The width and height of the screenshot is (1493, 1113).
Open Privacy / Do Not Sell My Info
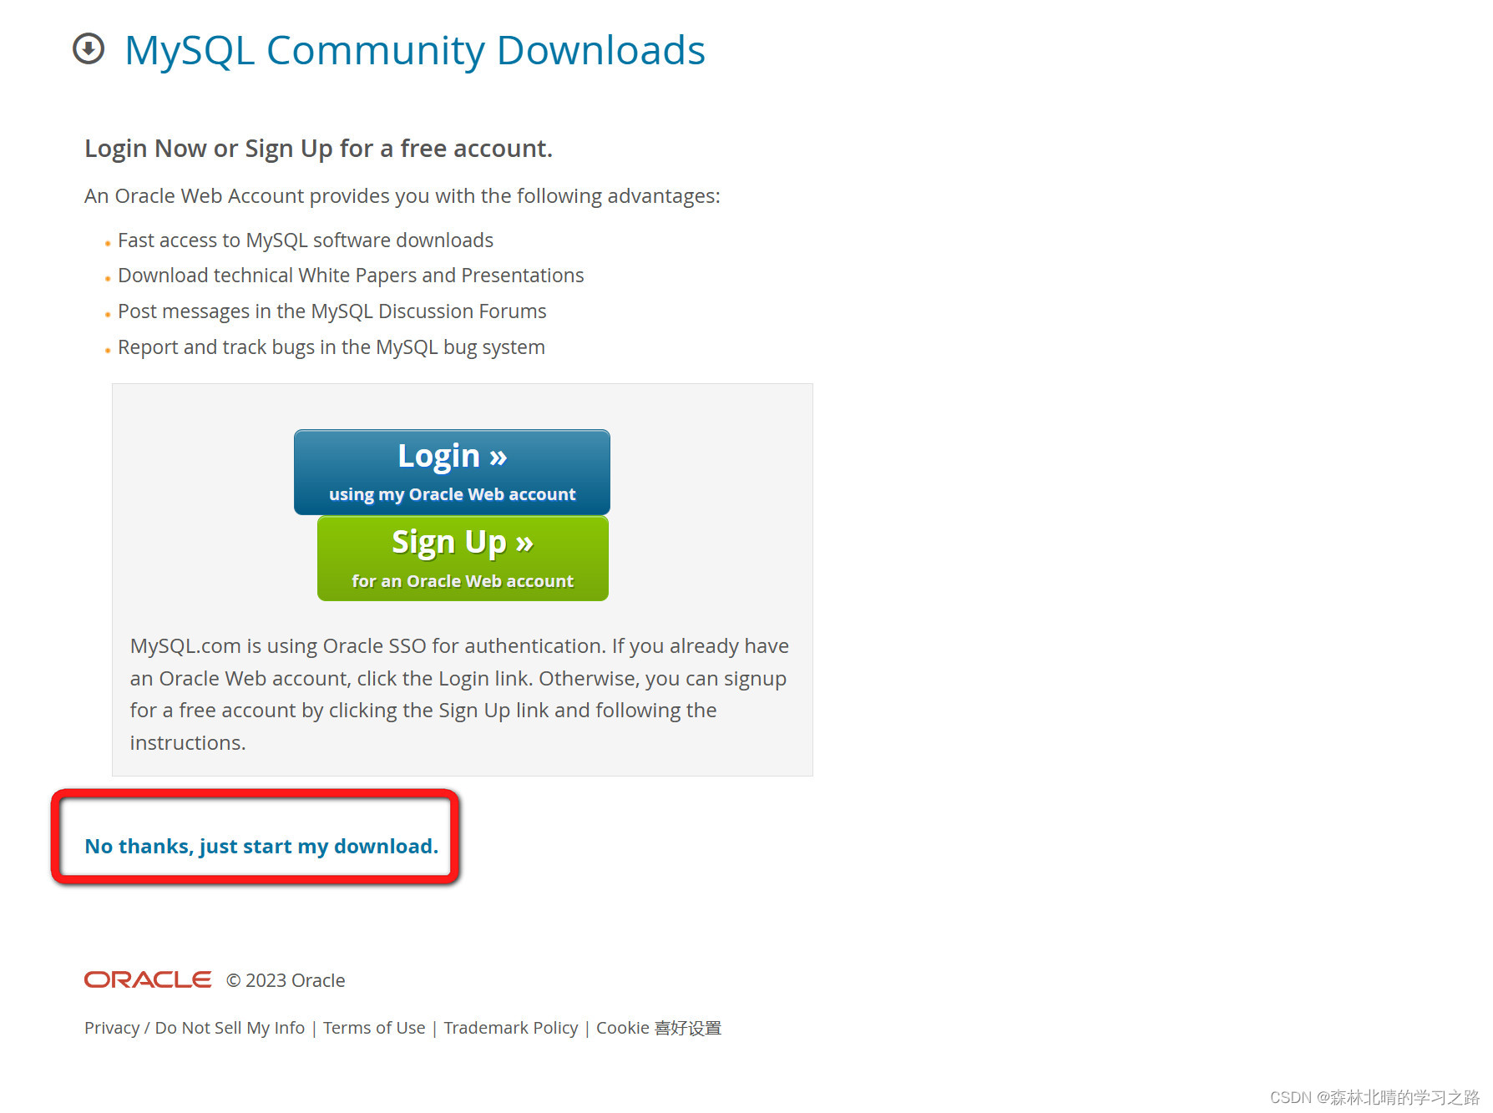pyautogui.click(x=195, y=1028)
